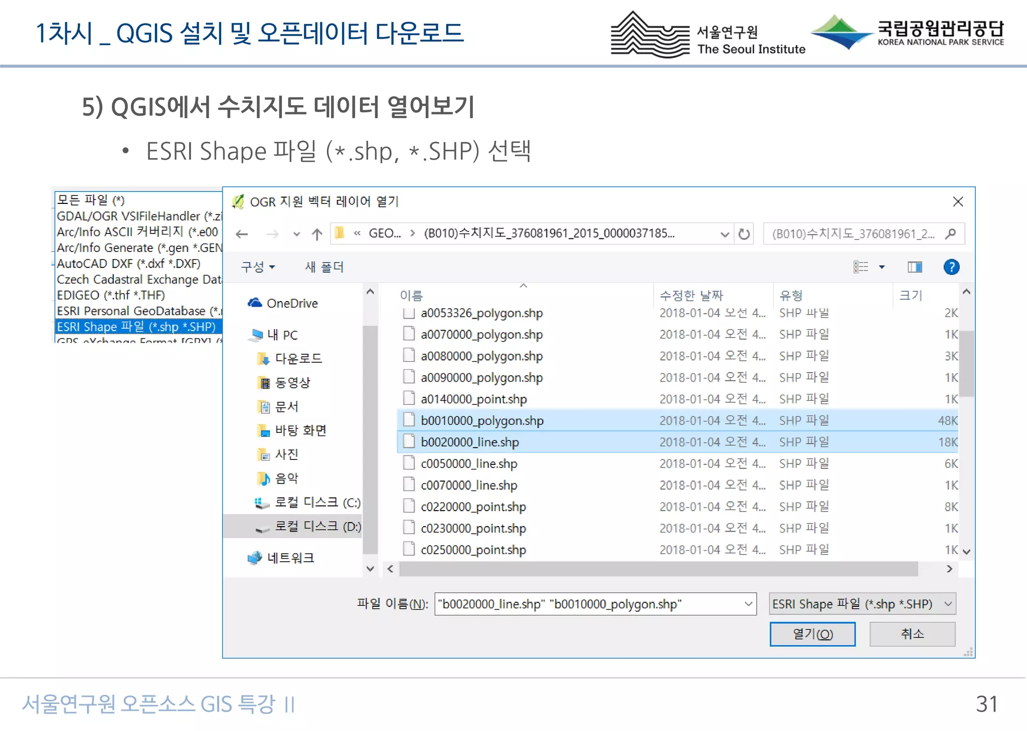Open the ESRI Shape file type filter dropdown
Viewport: 1027px width, 731px height.
(x=863, y=604)
